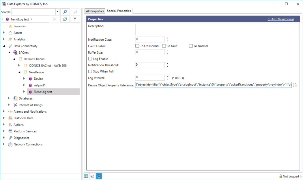Expand the Device tree node
Image resolution: width=303 pixels, height=180 pixels.
tap(24, 79)
